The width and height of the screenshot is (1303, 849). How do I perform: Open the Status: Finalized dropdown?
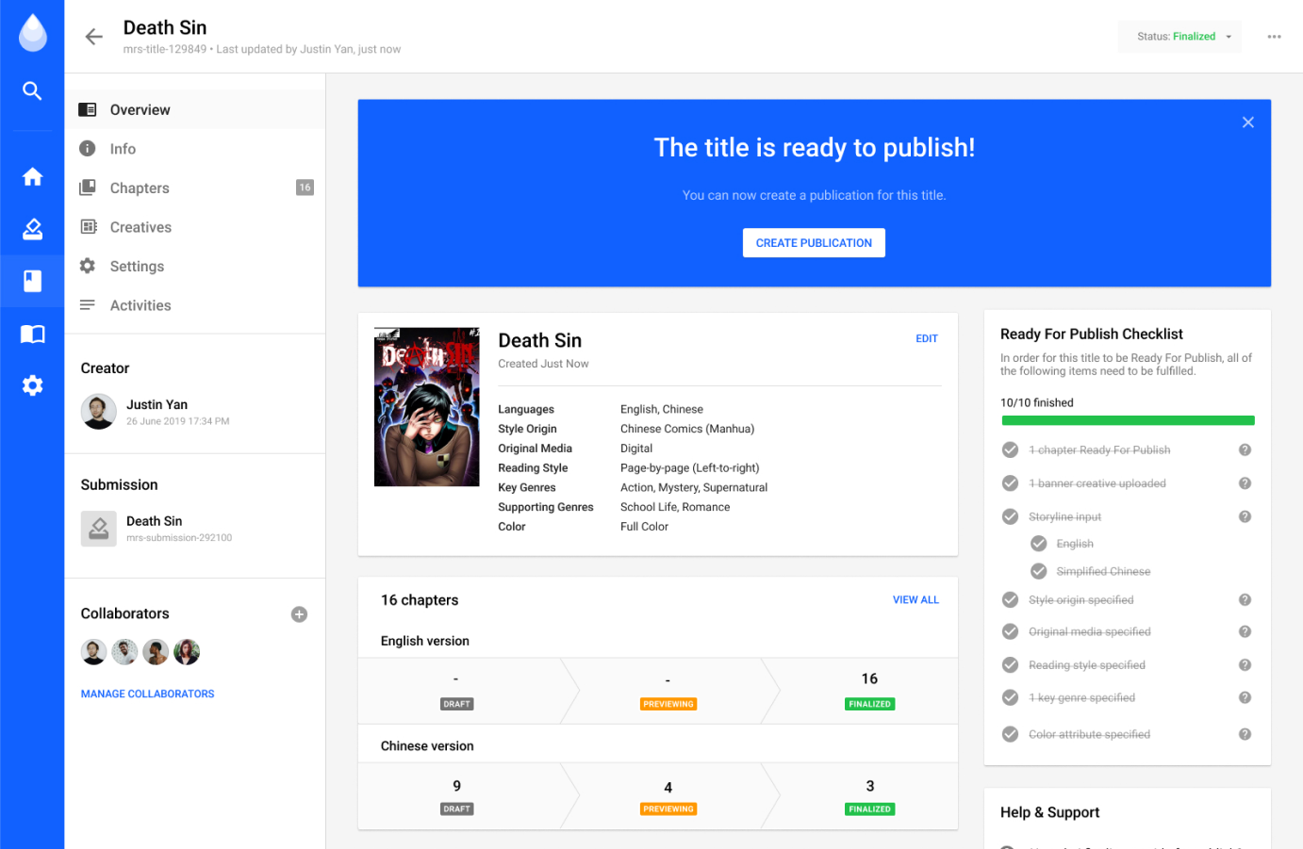(x=1182, y=37)
